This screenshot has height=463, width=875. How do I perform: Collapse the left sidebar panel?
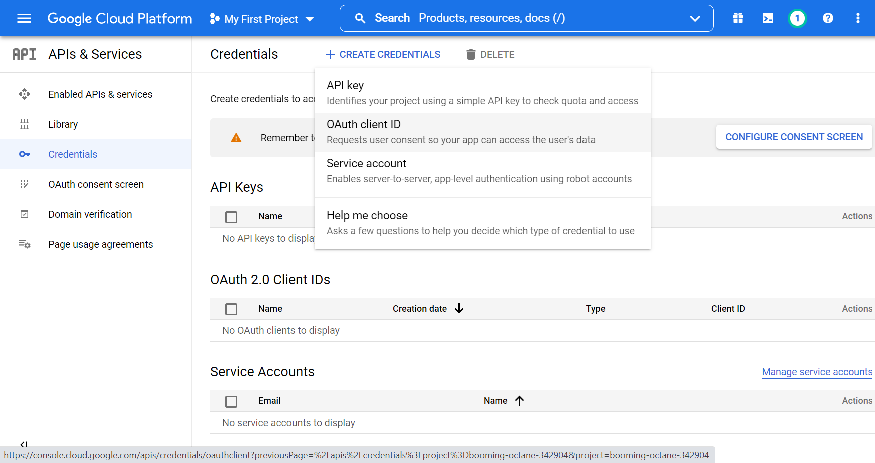(x=24, y=444)
